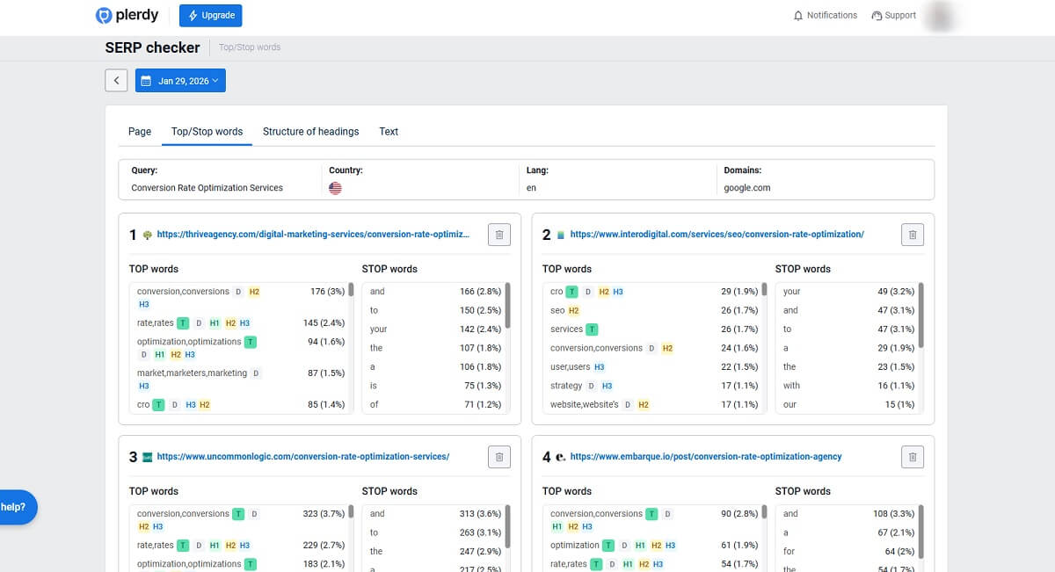Click thriveagency favicon in result 1
Viewport: 1055px width, 572px height.
[x=147, y=235]
